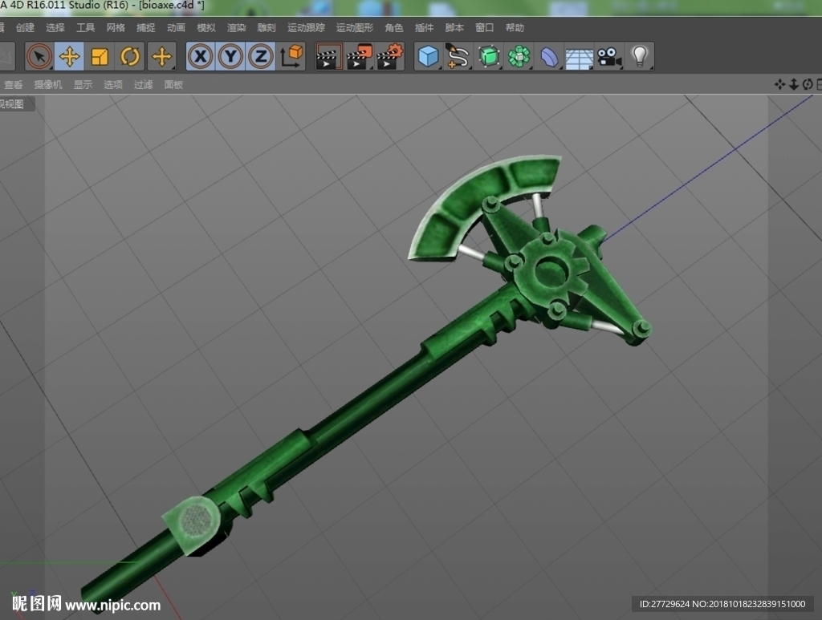Toggle Y axis lock
This screenshot has width=822, height=620.
pyautogui.click(x=230, y=57)
